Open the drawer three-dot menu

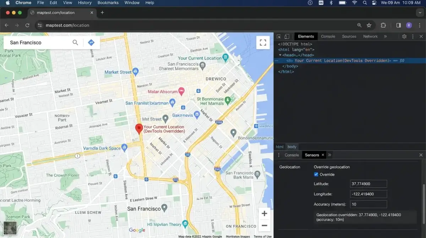tap(279, 155)
